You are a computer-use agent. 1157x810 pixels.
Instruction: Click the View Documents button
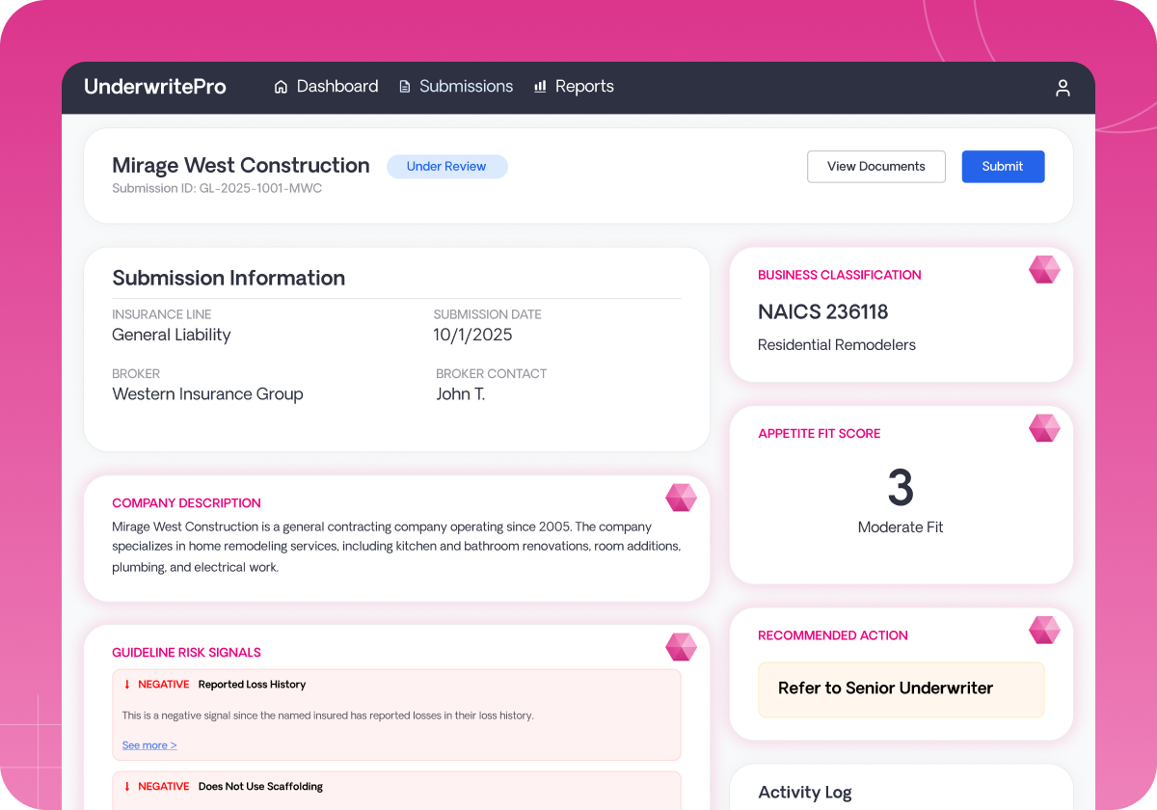click(875, 166)
